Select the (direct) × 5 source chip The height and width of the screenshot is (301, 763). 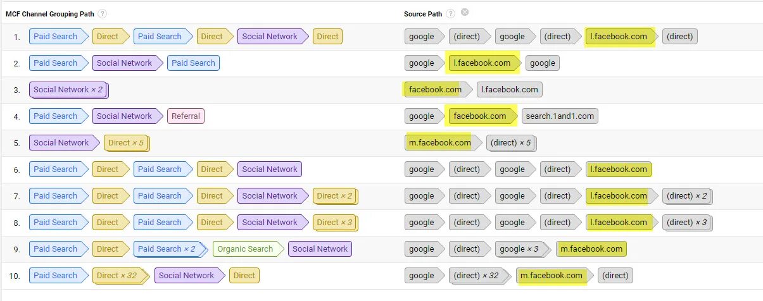click(x=510, y=143)
